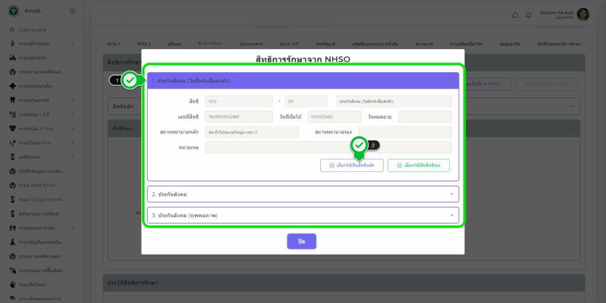The image size is (606, 303).
Task: Open the LAB room system icon
Action: (12, 114)
